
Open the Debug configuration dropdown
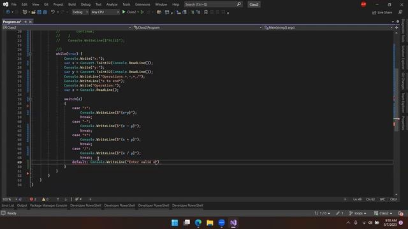(80, 12)
